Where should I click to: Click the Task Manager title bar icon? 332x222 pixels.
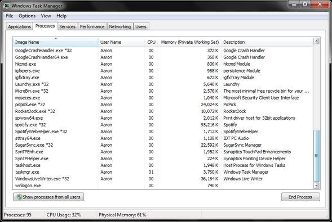tap(7, 6)
